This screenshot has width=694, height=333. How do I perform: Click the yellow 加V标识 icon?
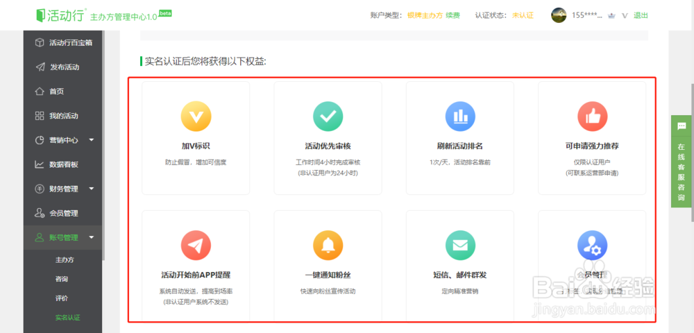coord(196,117)
